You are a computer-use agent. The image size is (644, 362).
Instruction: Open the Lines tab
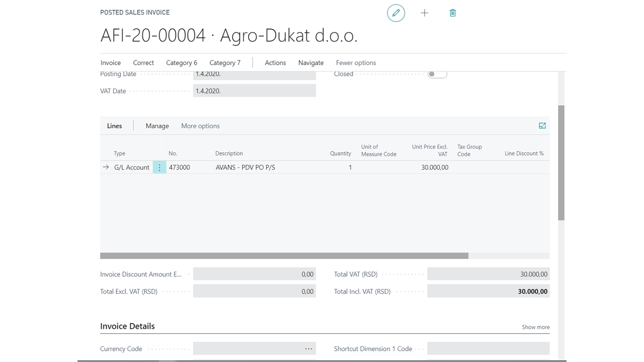point(115,126)
